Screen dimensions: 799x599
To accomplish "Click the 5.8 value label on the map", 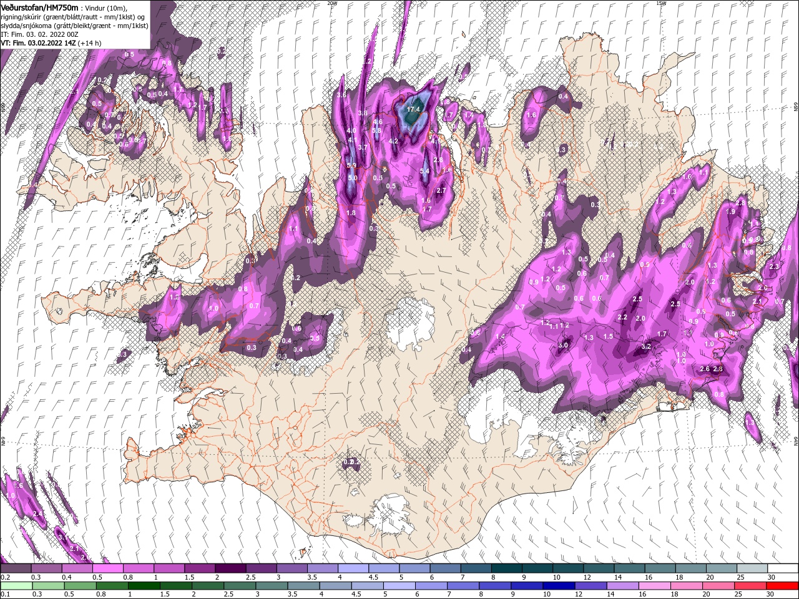I will [376, 131].
